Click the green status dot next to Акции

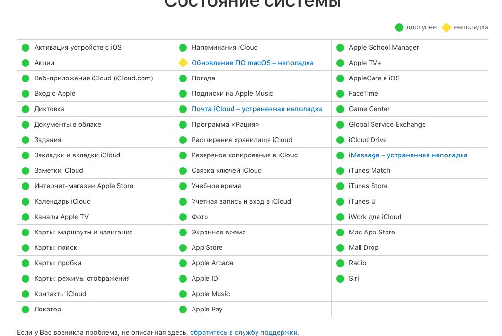coord(26,63)
